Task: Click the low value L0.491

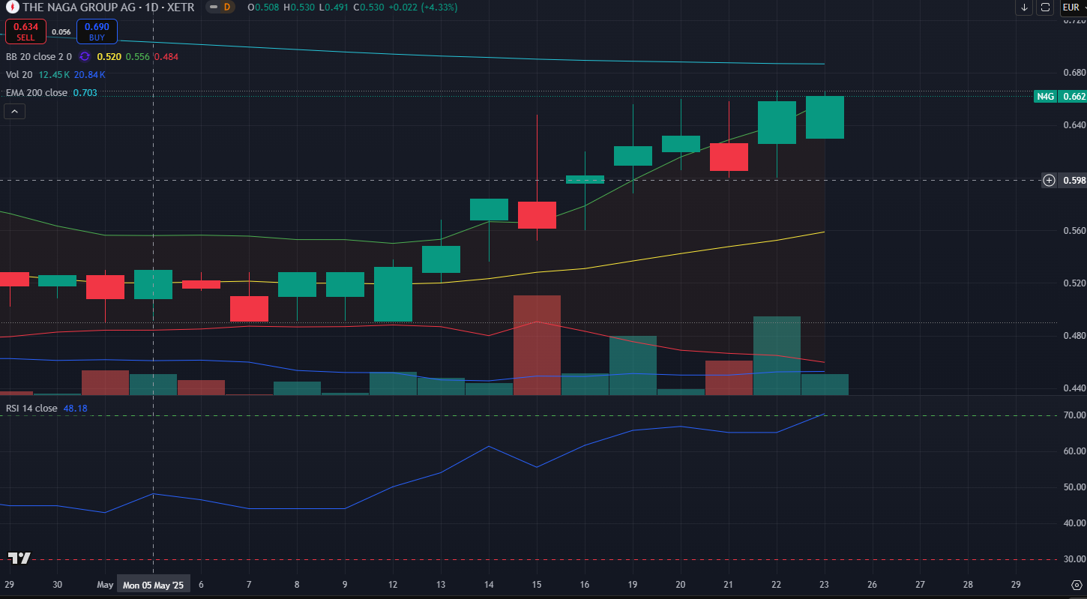Action: coord(334,7)
